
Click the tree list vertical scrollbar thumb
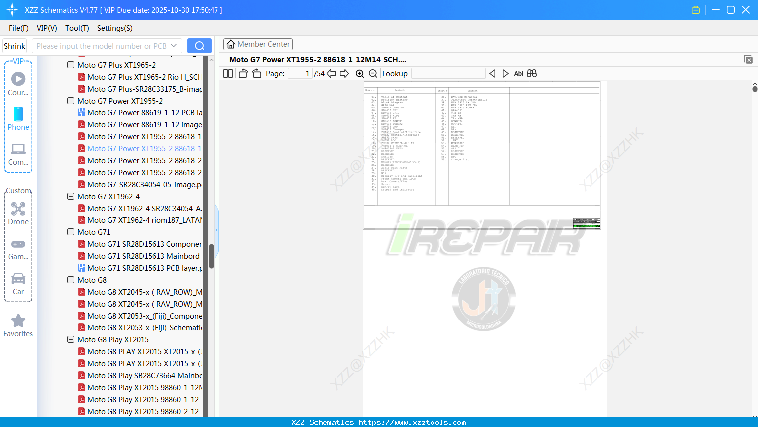pyautogui.click(x=211, y=256)
